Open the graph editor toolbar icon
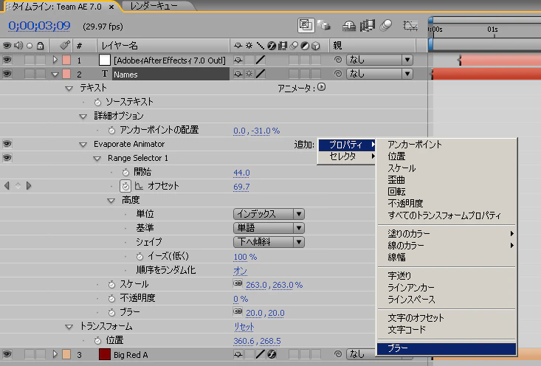This screenshot has width=541, height=366. (410, 25)
